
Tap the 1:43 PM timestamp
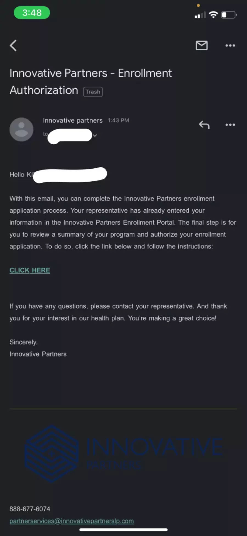click(118, 121)
